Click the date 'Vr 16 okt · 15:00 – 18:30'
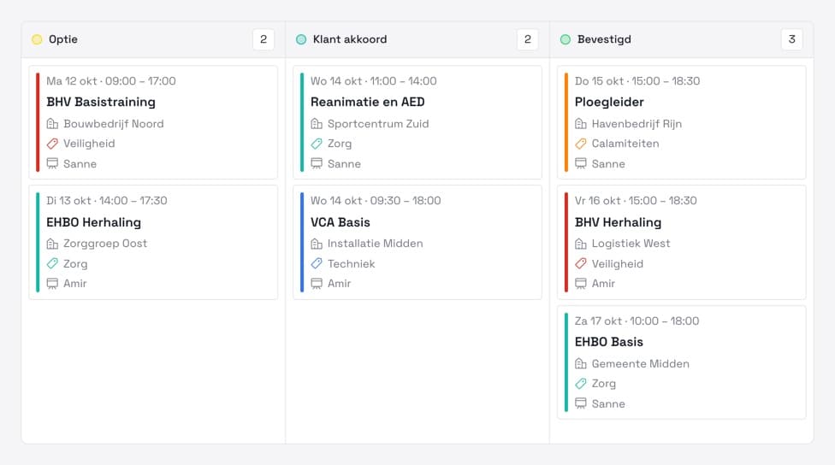The width and height of the screenshot is (835, 465). tap(636, 201)
